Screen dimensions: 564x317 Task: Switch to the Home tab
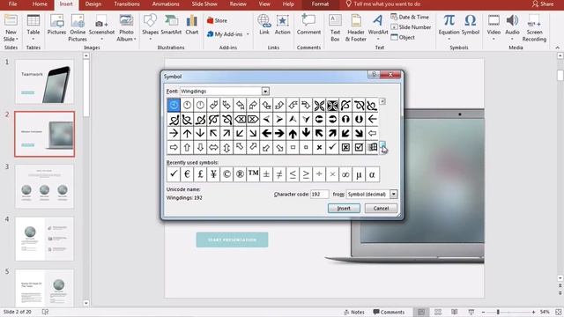(x=40, y=4)
